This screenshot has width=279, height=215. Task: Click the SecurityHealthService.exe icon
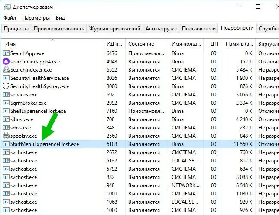click(6, 78)
